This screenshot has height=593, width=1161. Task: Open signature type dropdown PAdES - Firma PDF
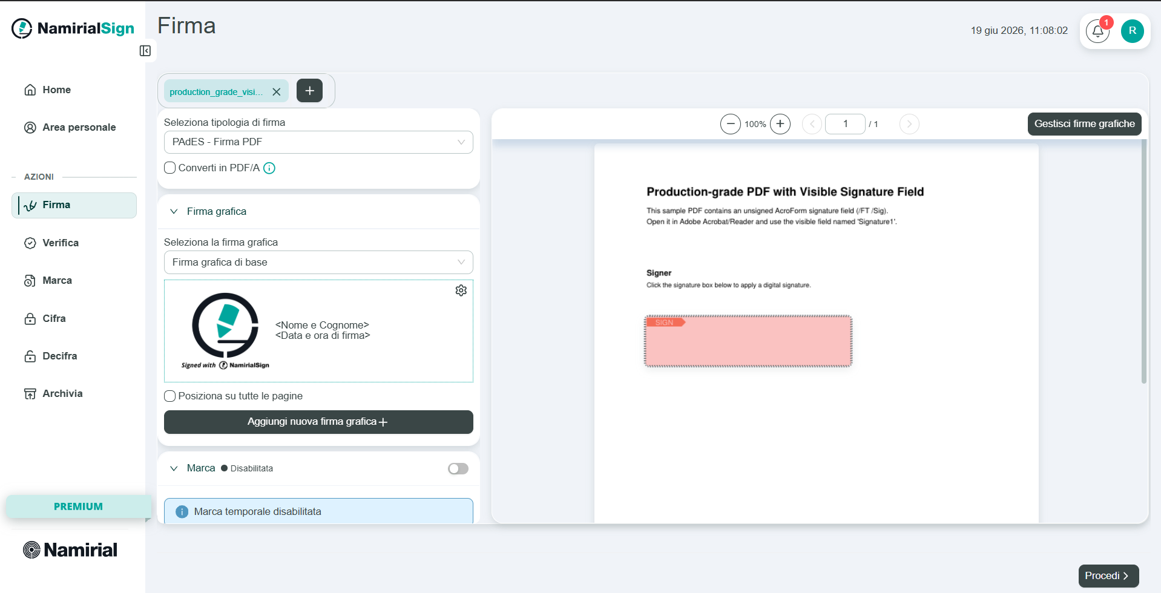pyautogui.click(x=318, y=142)
